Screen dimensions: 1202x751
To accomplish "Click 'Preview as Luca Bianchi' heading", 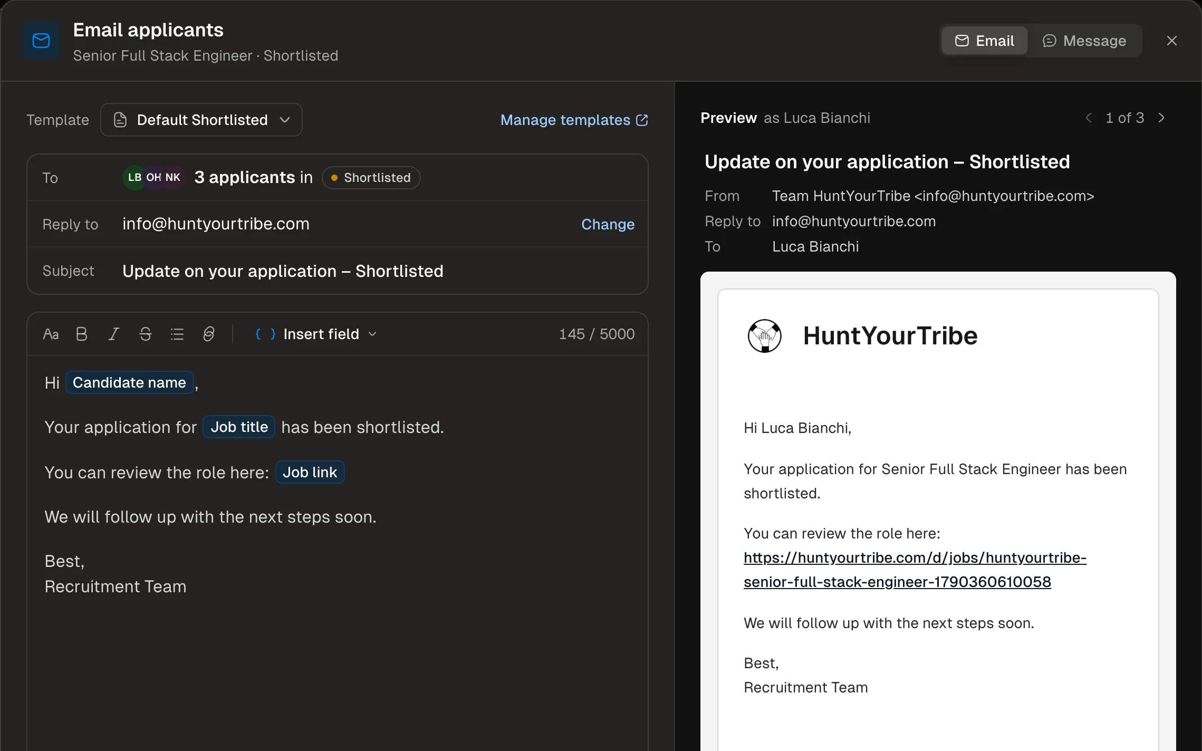I will [785, 118].
